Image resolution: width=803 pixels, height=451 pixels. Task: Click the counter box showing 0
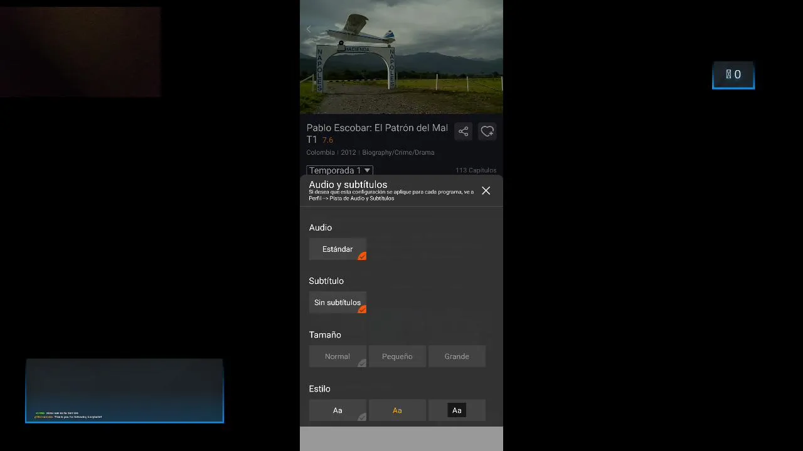733,75
